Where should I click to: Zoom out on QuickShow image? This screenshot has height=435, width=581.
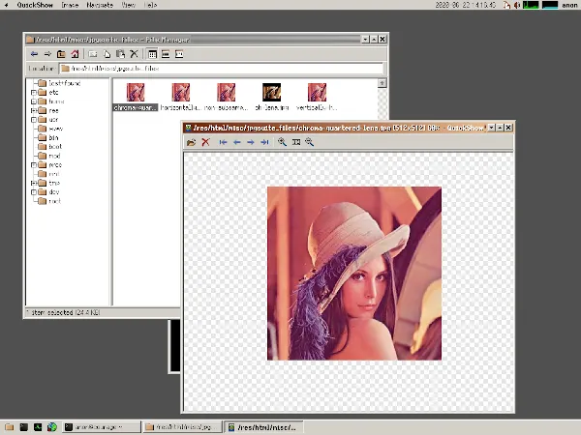310,142
